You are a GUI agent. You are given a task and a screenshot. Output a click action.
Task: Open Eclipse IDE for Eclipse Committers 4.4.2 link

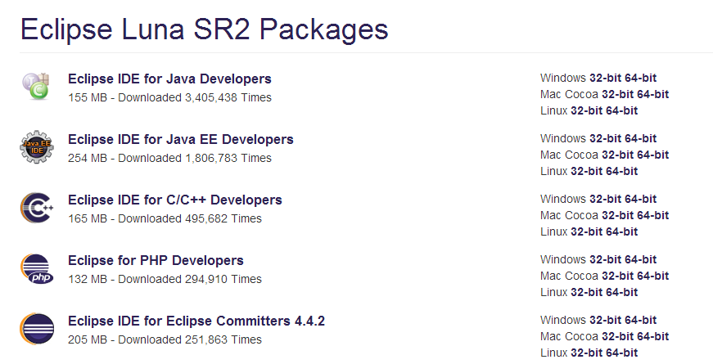point(196,321)
